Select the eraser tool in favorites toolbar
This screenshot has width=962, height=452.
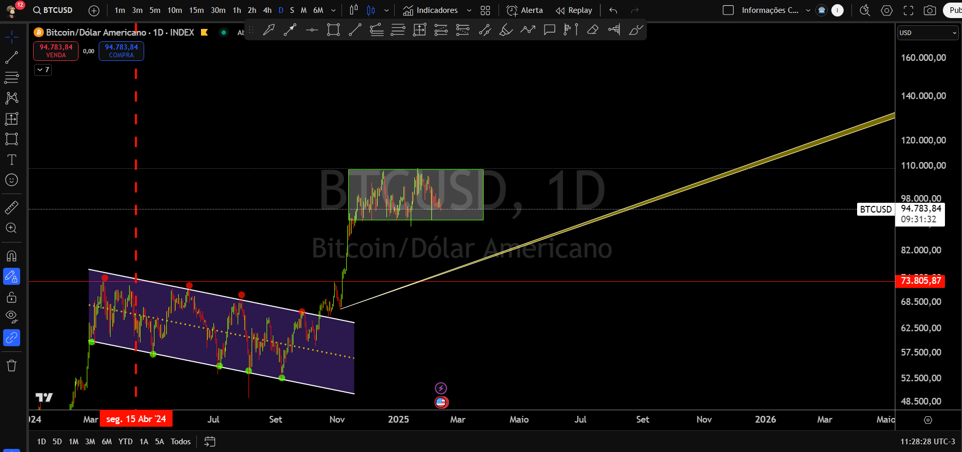(593, 30)
